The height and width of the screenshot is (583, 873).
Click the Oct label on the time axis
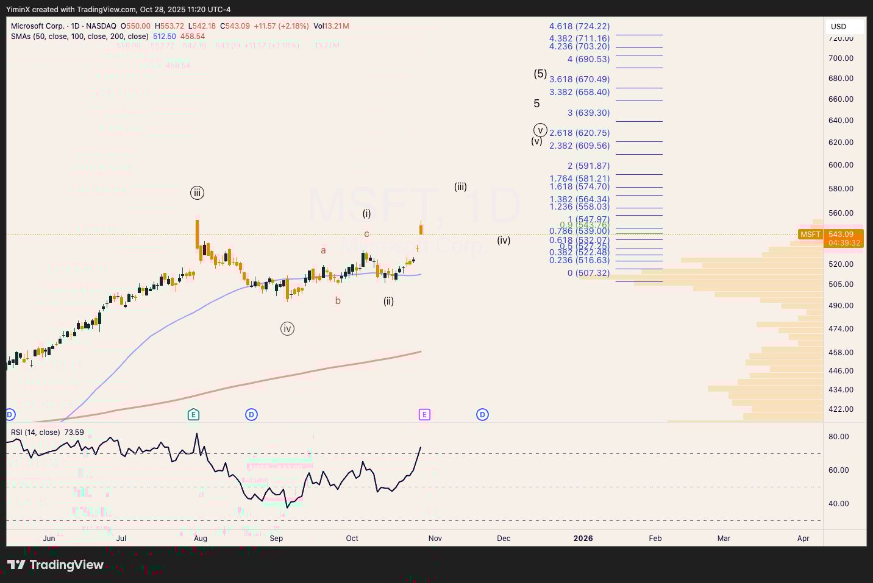(x=352, y=539)
